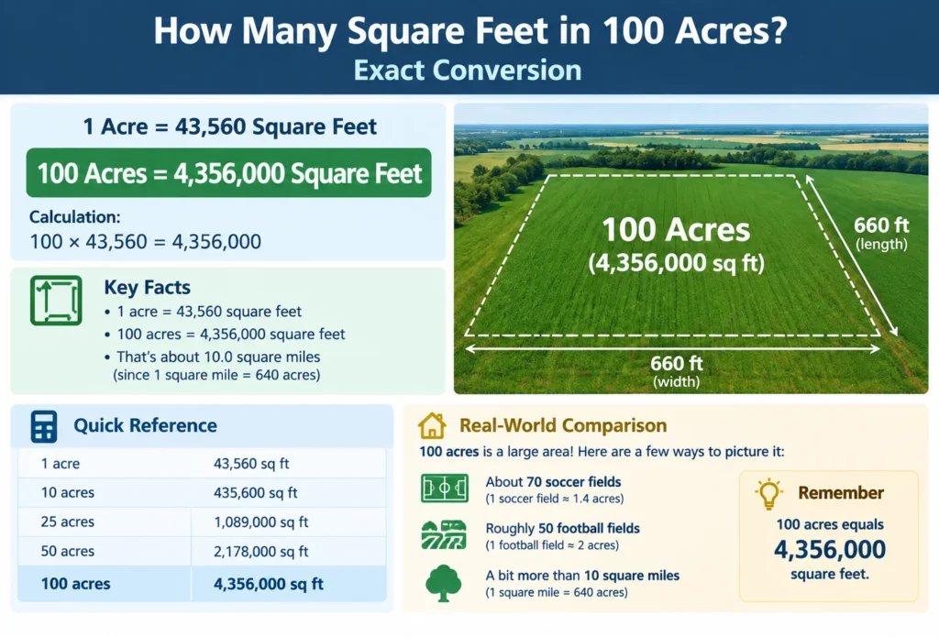Image resolution: width=939 pixels, height=637 pixels.
Task: Click the '660 ft (width)' label
Action: tap(676, 371)
